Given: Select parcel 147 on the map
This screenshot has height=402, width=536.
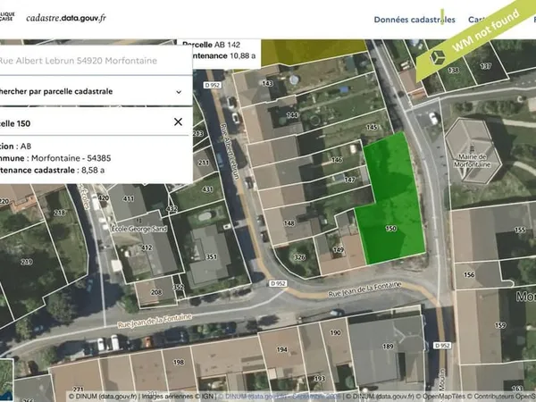Looking at the screenshot, I should pos(349,180).
